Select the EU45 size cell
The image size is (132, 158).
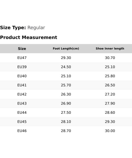tap(22, 122)
